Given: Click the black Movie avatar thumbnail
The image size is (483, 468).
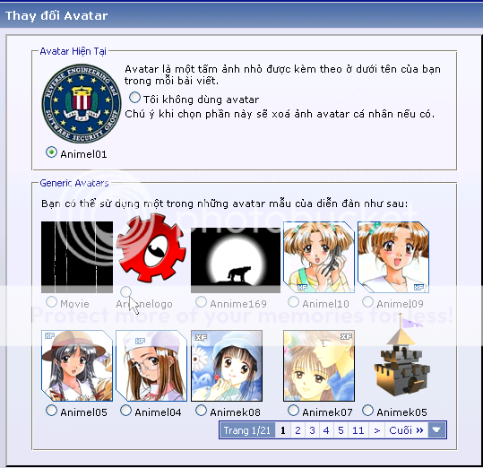Looking at the screenshot, I should (77, 257).
